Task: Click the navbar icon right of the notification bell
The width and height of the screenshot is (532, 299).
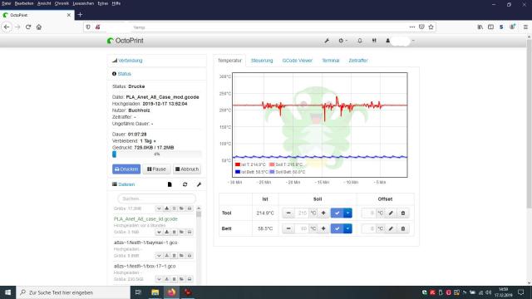Action: pyautogui.click(x=374, y=41)
